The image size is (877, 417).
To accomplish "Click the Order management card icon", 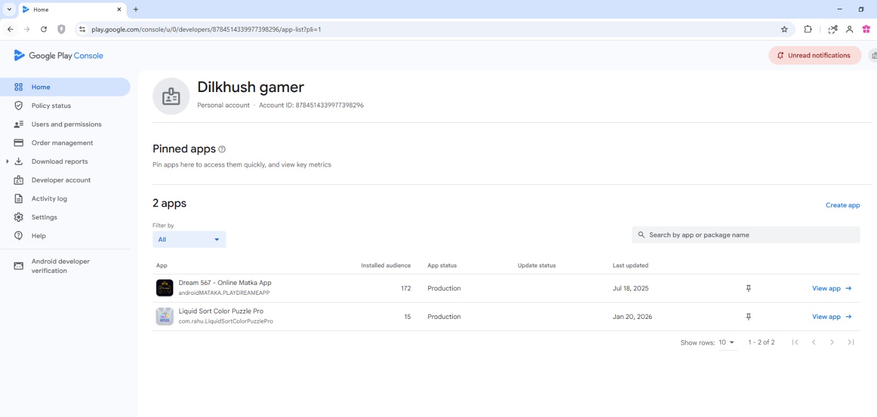I will pyautogui.click(x=19, y=143).
